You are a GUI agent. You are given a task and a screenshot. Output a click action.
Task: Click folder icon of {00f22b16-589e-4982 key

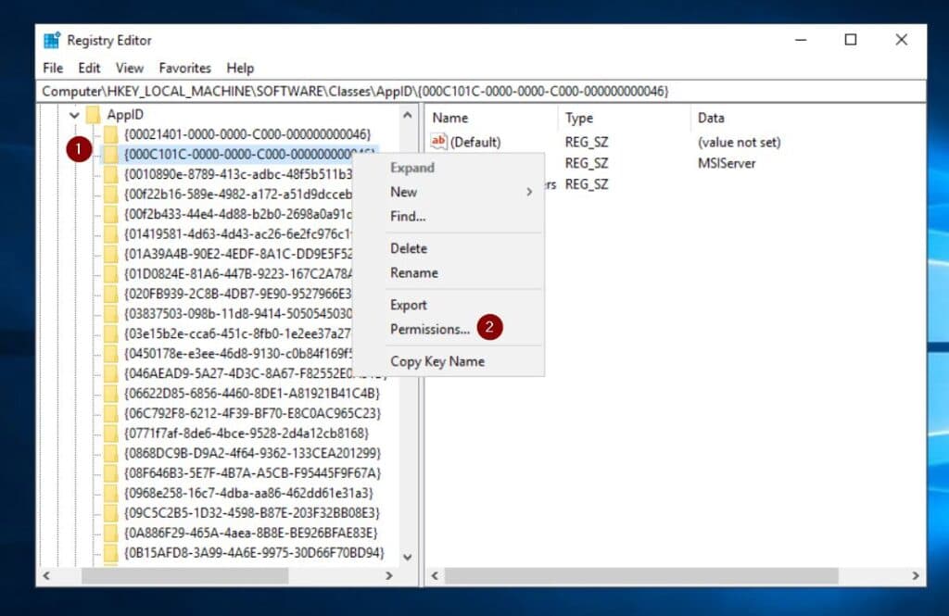coord(111,195)
